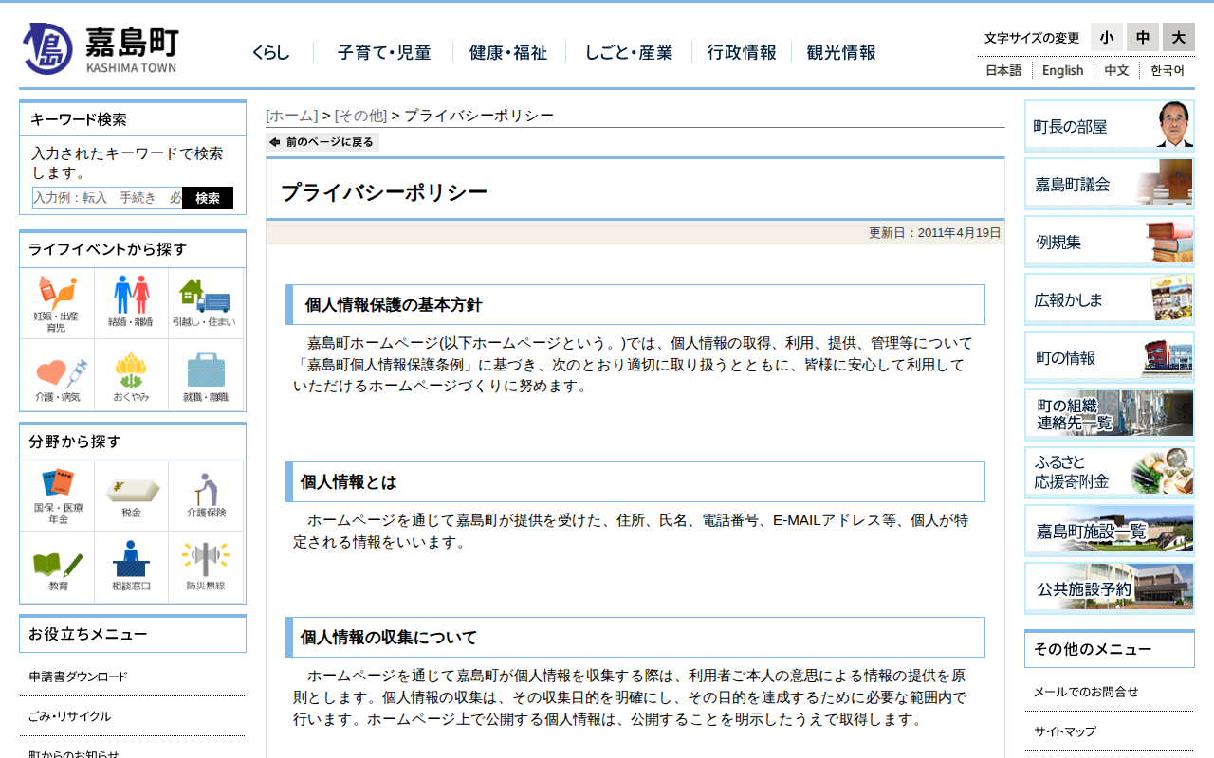The height and width of the screenshot is (758, 1214).
Task: Set text size to 小
Action: (x=1107, y=37)
